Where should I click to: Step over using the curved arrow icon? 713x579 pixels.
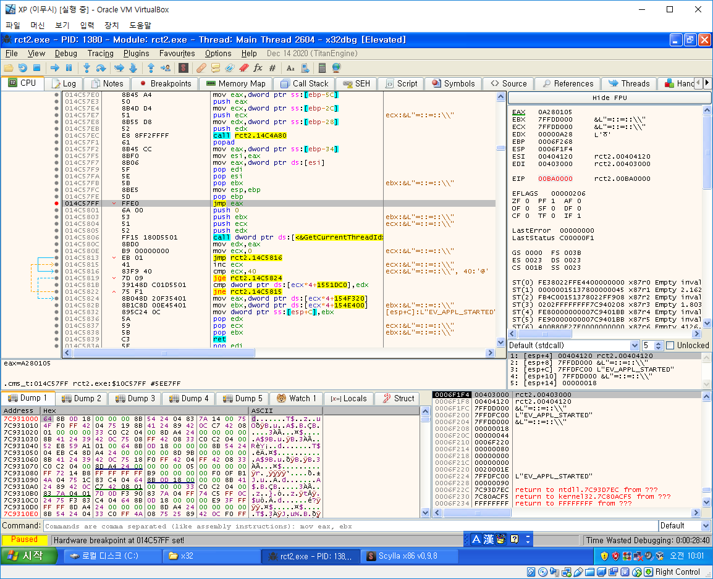(x=101, y=68)
